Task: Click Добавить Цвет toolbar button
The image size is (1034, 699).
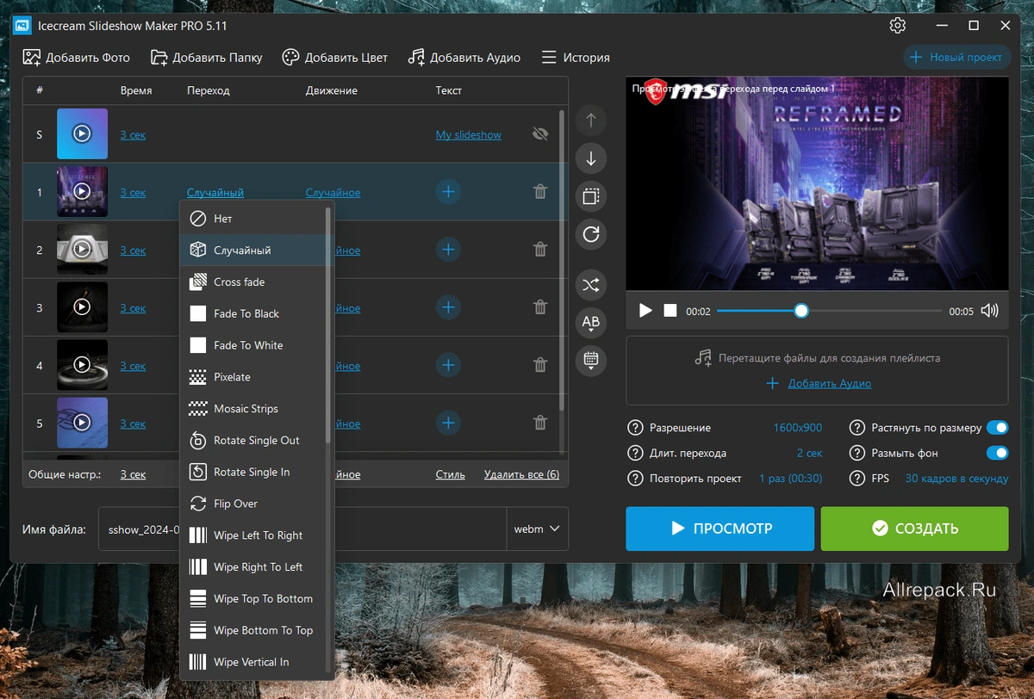Action: 335,58
